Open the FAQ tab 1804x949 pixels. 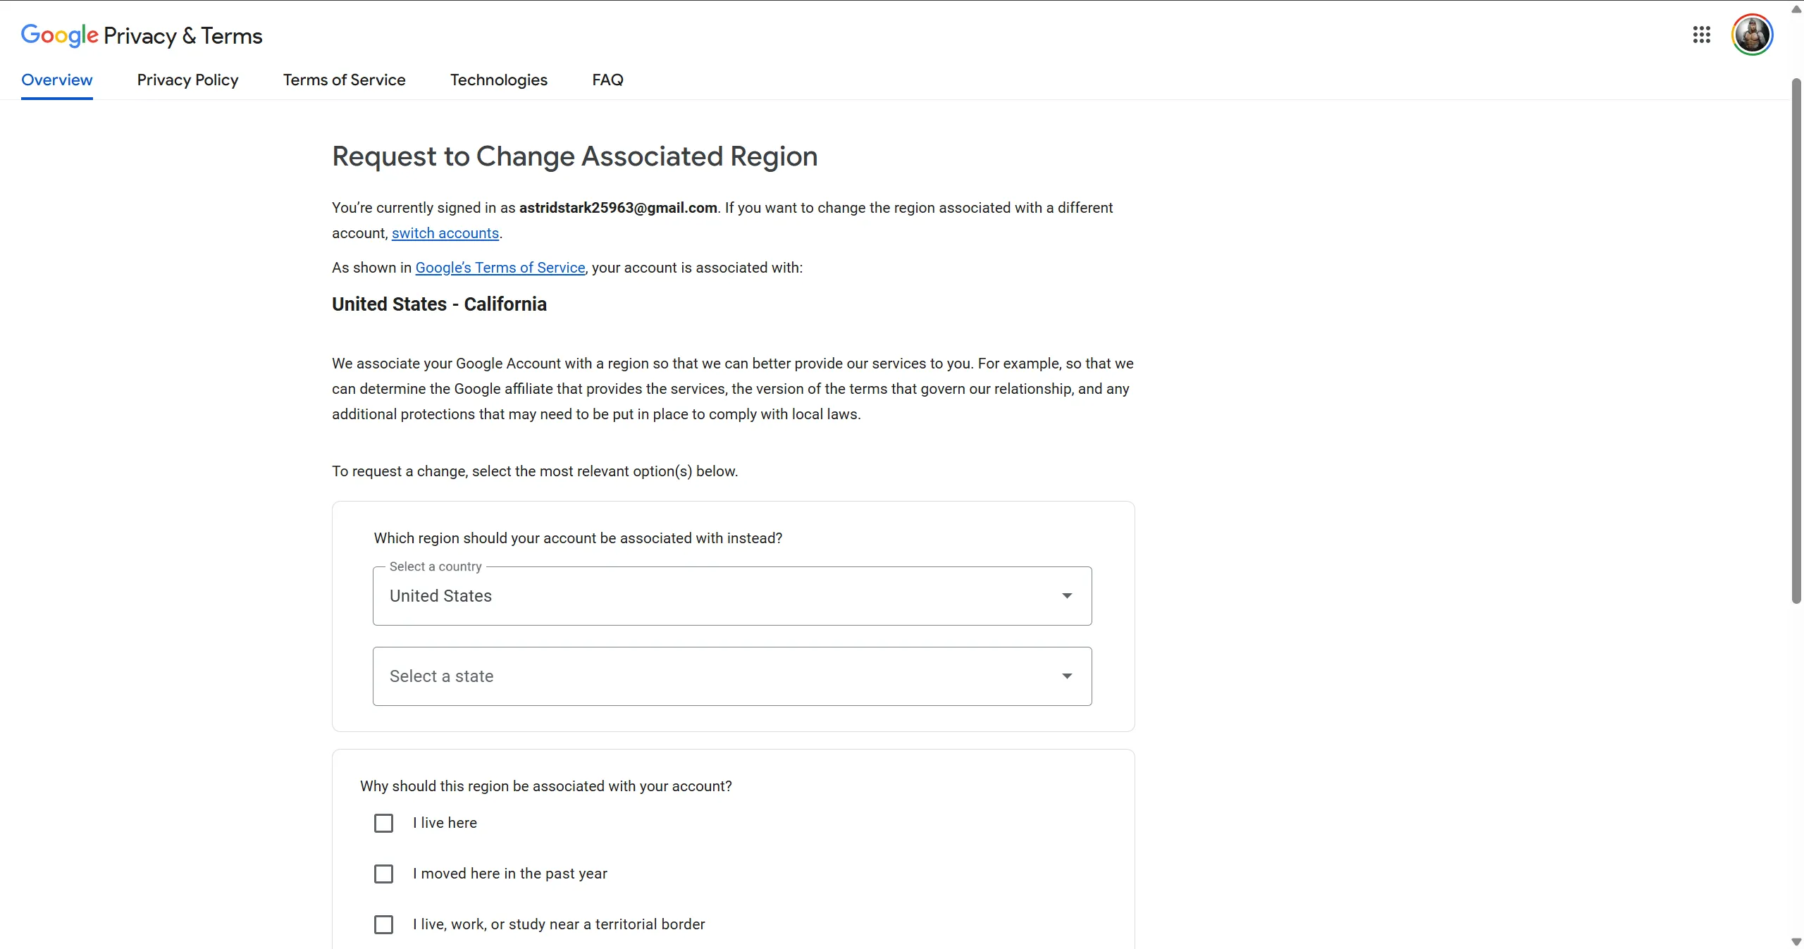coord(607,80)
